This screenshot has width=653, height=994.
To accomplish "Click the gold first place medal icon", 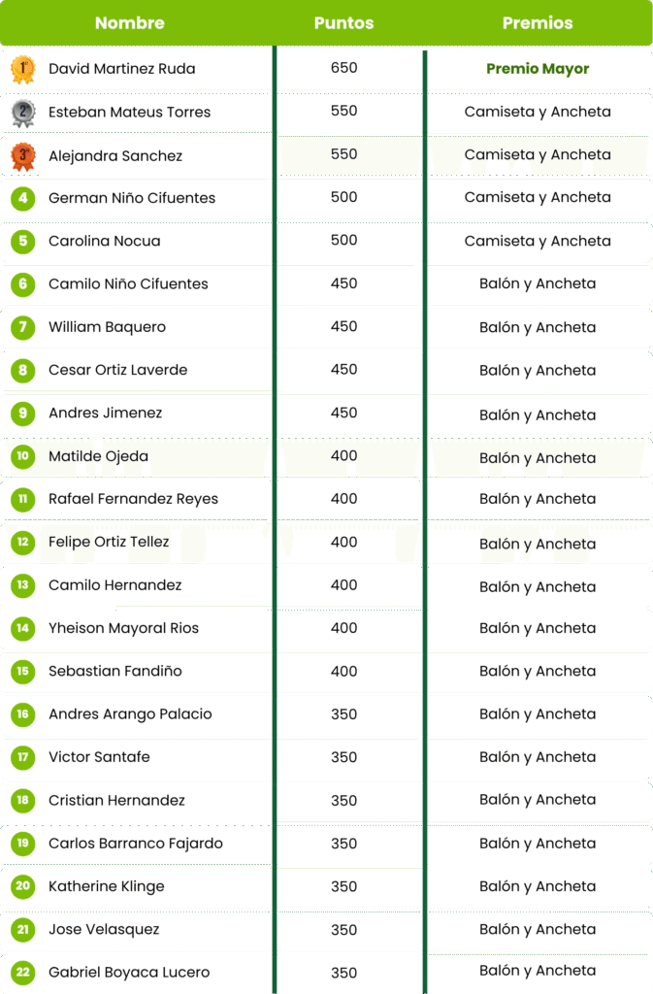I will tap(23, 69).
